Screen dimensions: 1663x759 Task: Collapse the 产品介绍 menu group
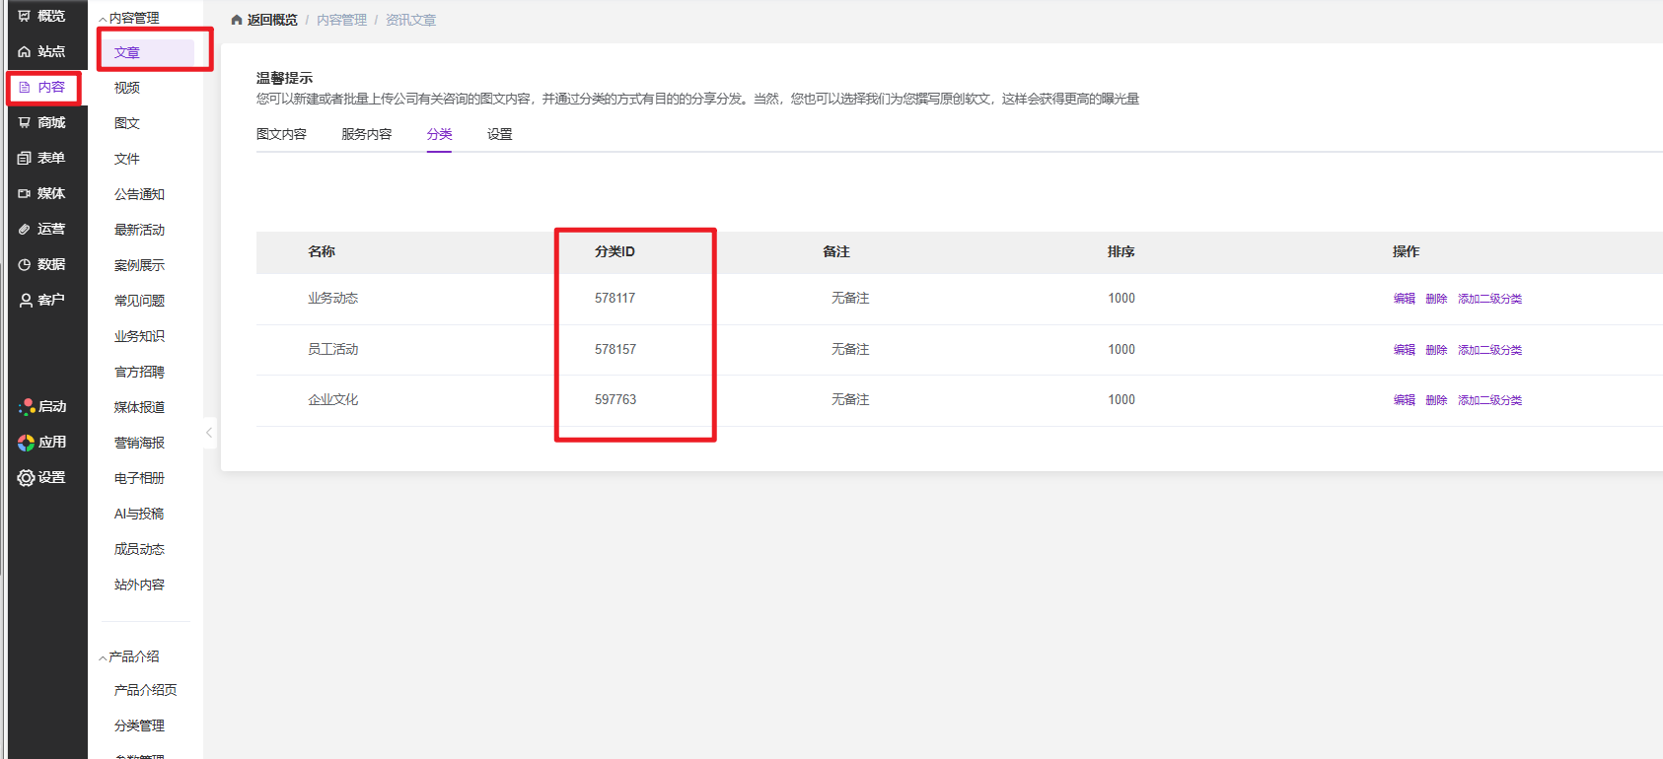(x=103, y=657)
